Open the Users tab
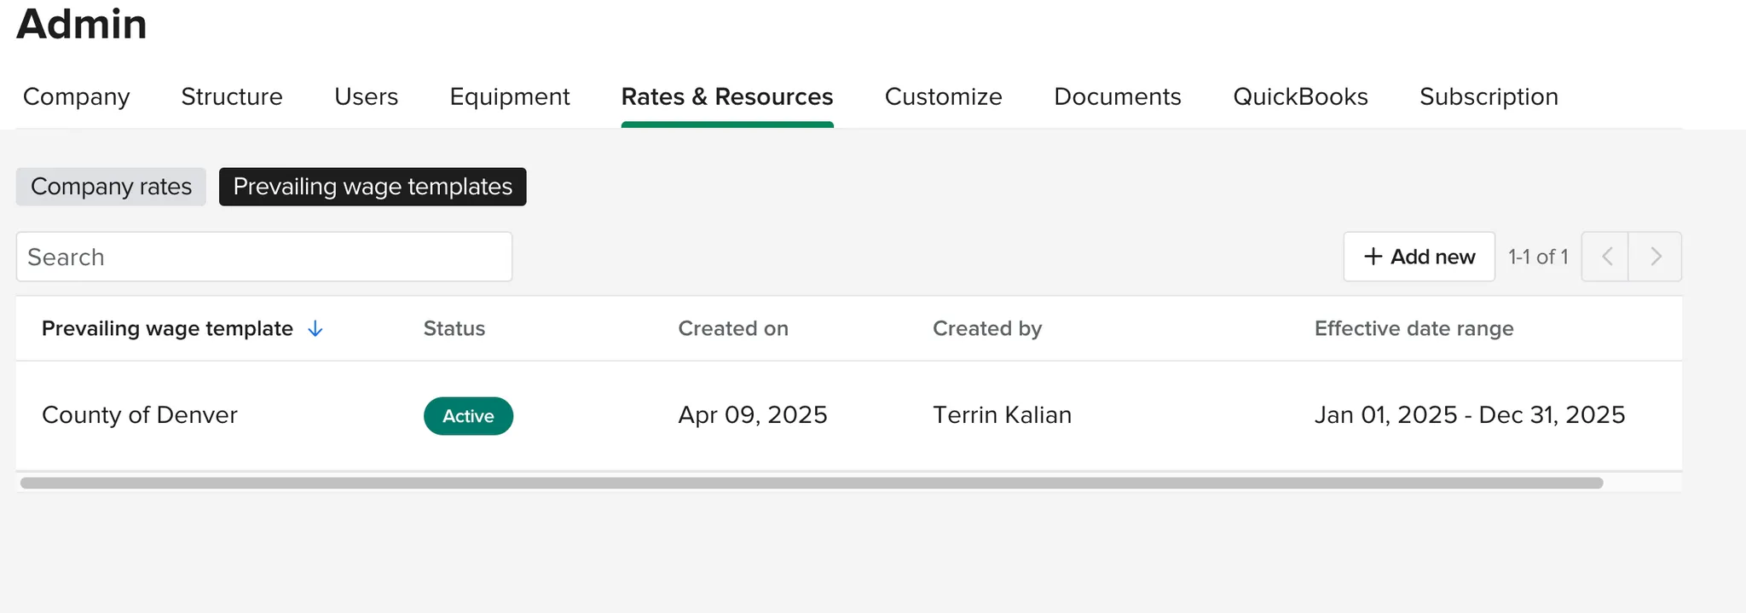This screenshot has height=613, width=1746. pyautogui.click(x=367, y=97)
